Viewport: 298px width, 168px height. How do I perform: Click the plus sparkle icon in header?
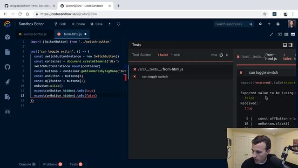pyautogui.click(x=269, y=24)
